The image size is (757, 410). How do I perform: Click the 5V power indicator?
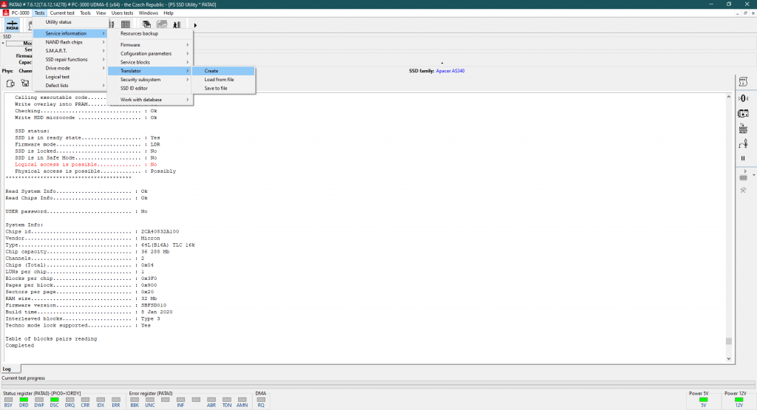click(x=703, y=402)
